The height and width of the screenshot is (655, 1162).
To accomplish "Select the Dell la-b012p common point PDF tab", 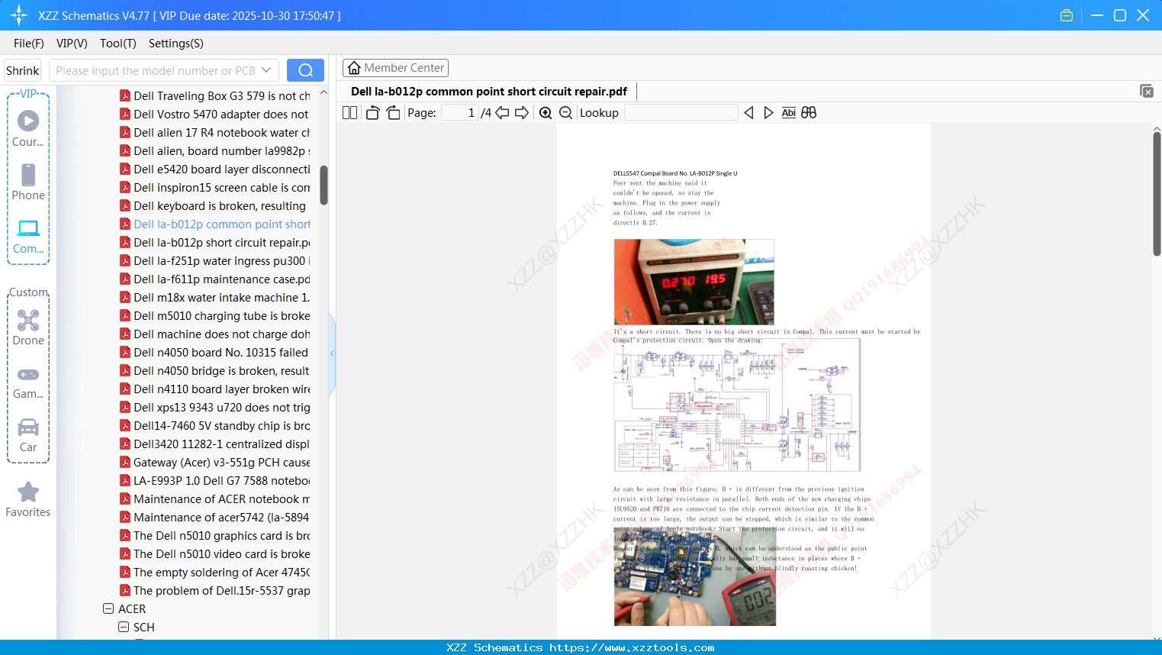I will (489, 92).
